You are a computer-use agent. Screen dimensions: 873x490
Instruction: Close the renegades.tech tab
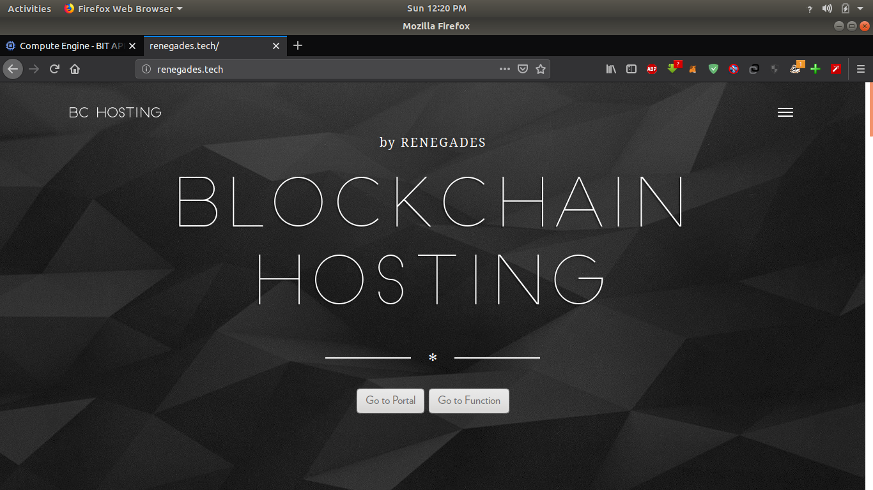pos(276,46)
